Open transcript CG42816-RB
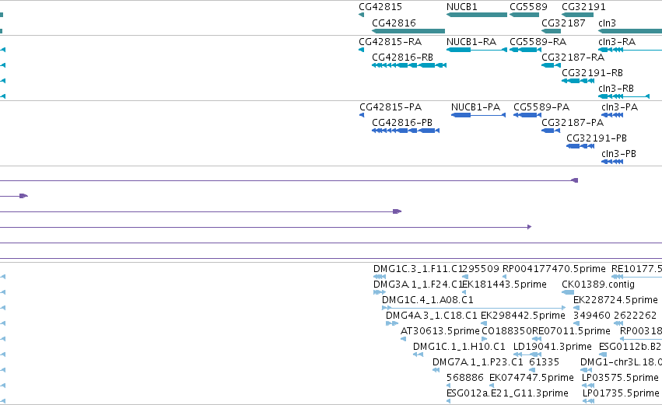This screenshot has height=405, width=662. click(x=402, y=57)
